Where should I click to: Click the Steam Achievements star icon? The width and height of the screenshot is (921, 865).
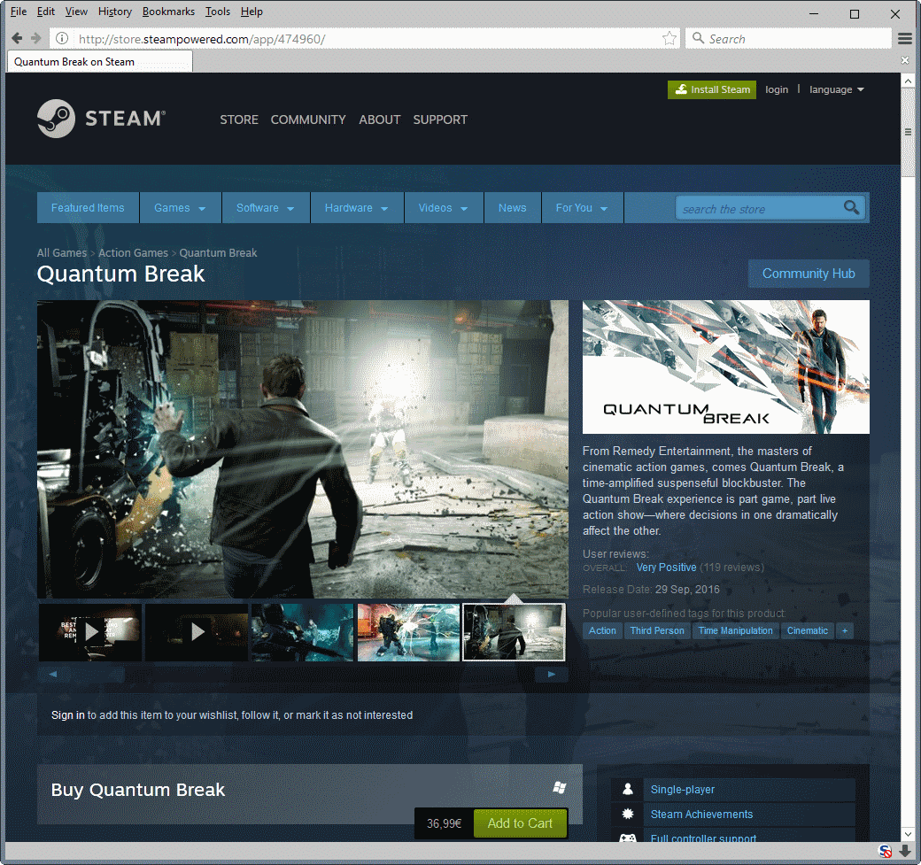pyautogui.click(x=628, y=814)
